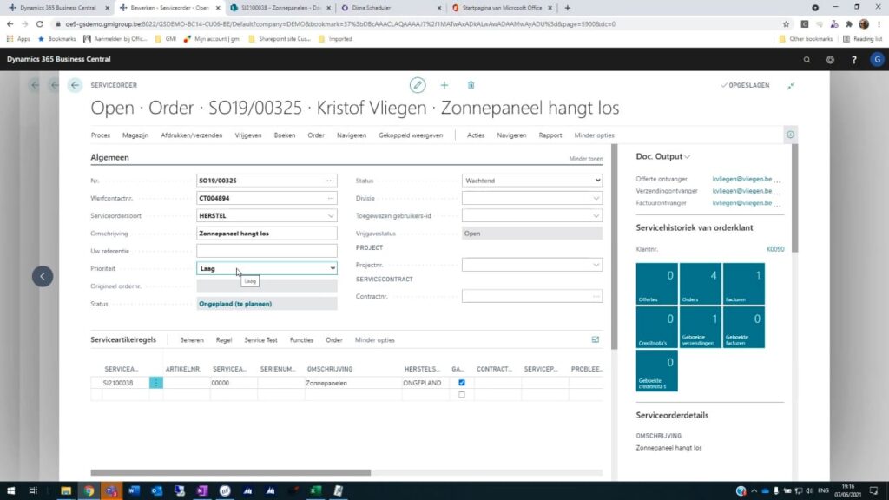Click the trash icon to delete the order
This screenshot has width=889, height=500.
471,85
